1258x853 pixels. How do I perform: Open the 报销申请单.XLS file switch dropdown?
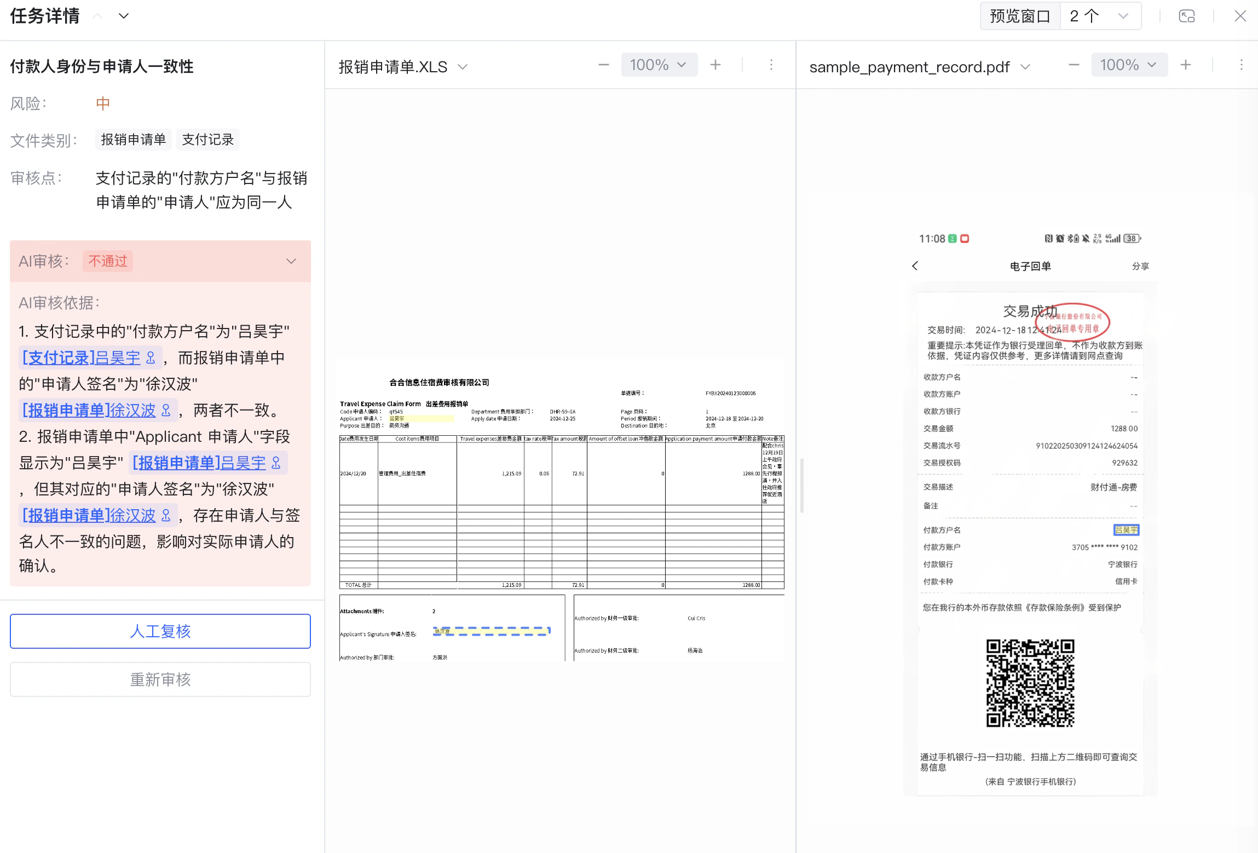[462, 66]
